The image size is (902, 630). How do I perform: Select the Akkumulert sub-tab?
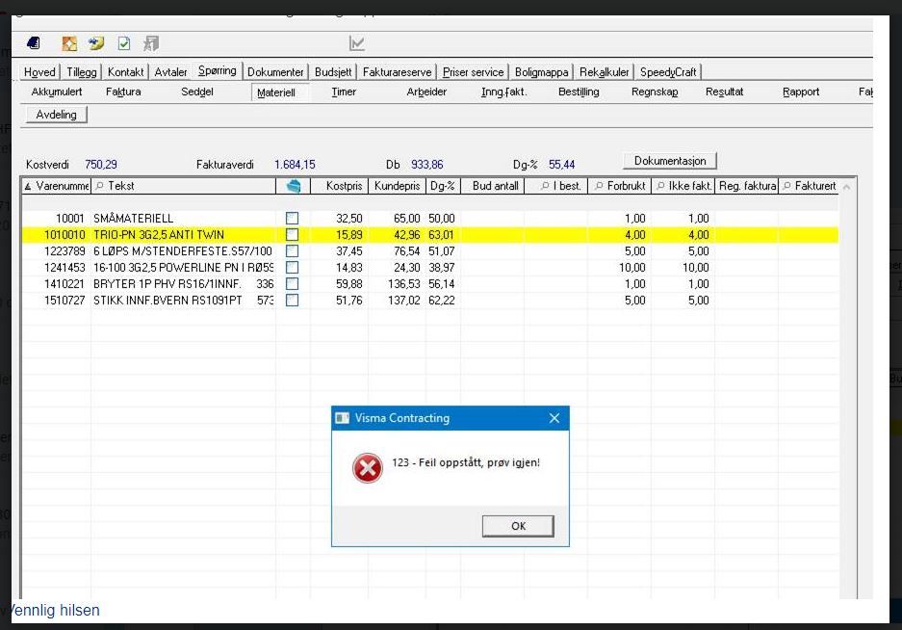tap(57, 92)
